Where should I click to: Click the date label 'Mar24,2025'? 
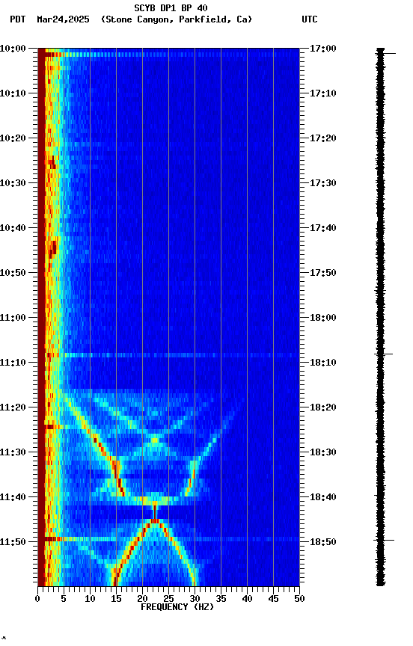63,19
